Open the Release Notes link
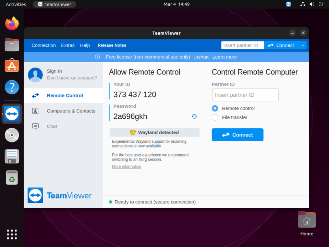Screen dimensions: 329x247 coord(112,45)
